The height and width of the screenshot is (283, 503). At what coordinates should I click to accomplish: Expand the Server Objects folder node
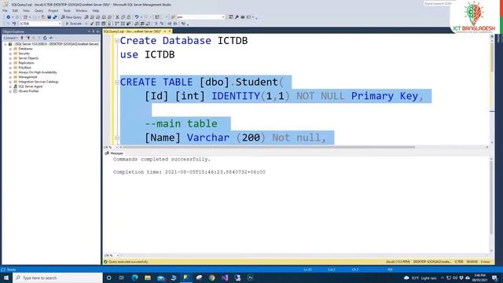coord(10,58)
